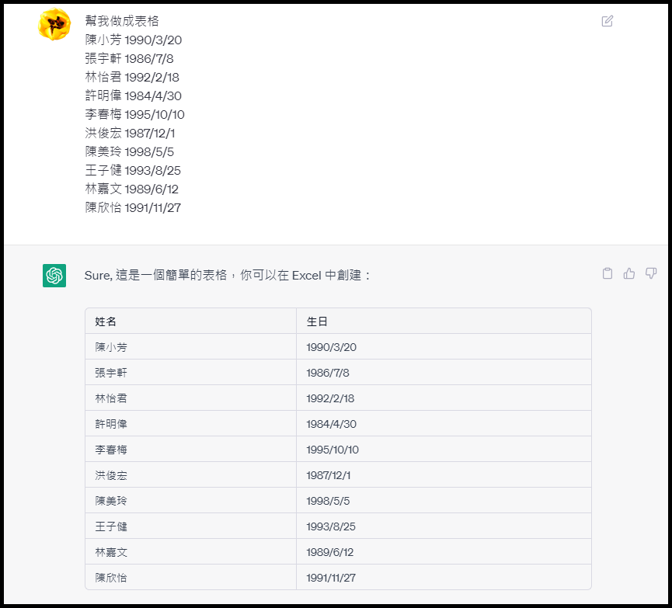Click table cell 洪俊宏
Image resolution: width=672 pixels, height=608 pixels.
pos(190,474)
